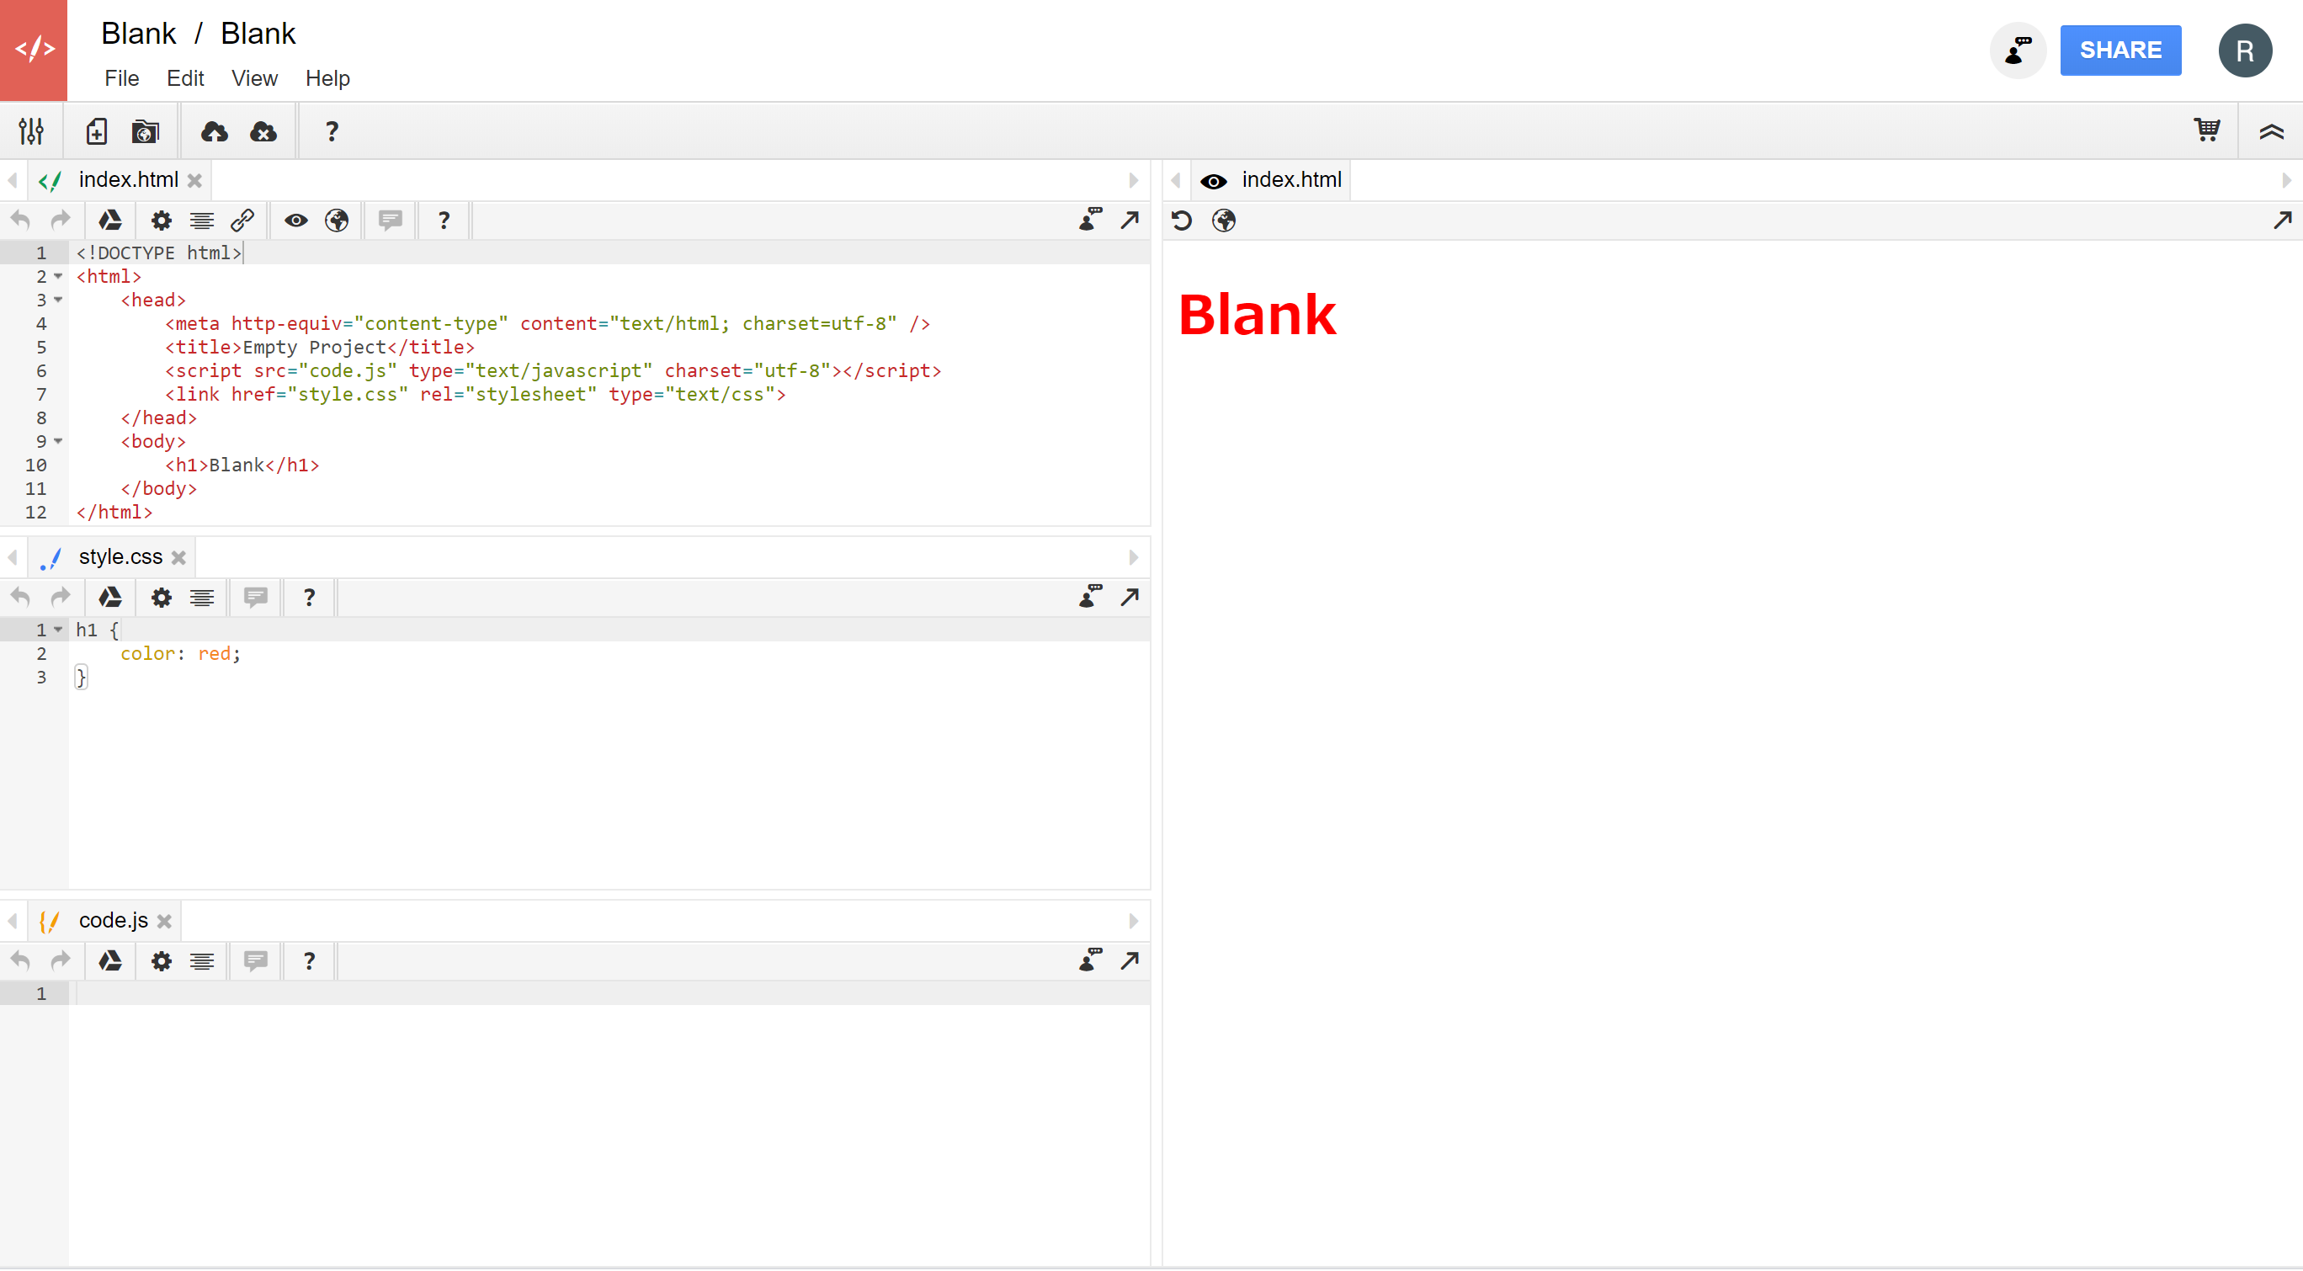The image size is (2303, 1271).
Task: Open the View menu
Action: click(254, 78)
